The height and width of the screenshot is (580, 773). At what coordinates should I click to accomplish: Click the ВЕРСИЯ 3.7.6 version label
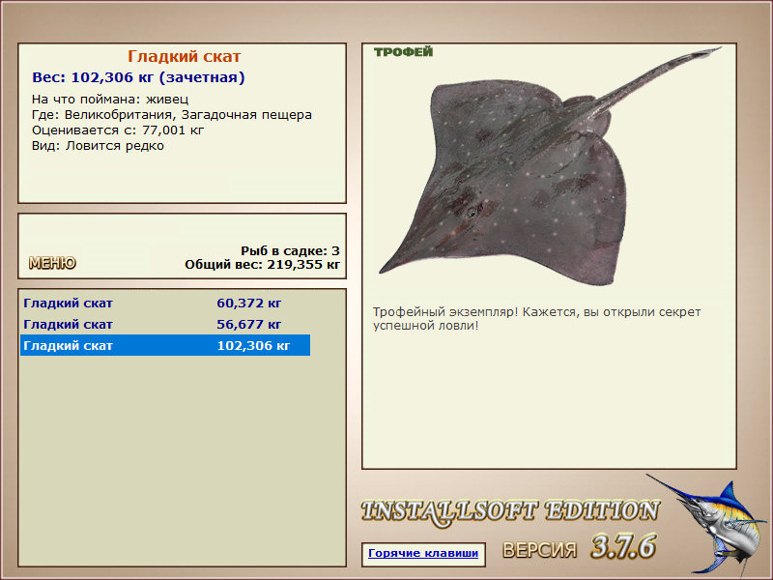click(580, 547)
